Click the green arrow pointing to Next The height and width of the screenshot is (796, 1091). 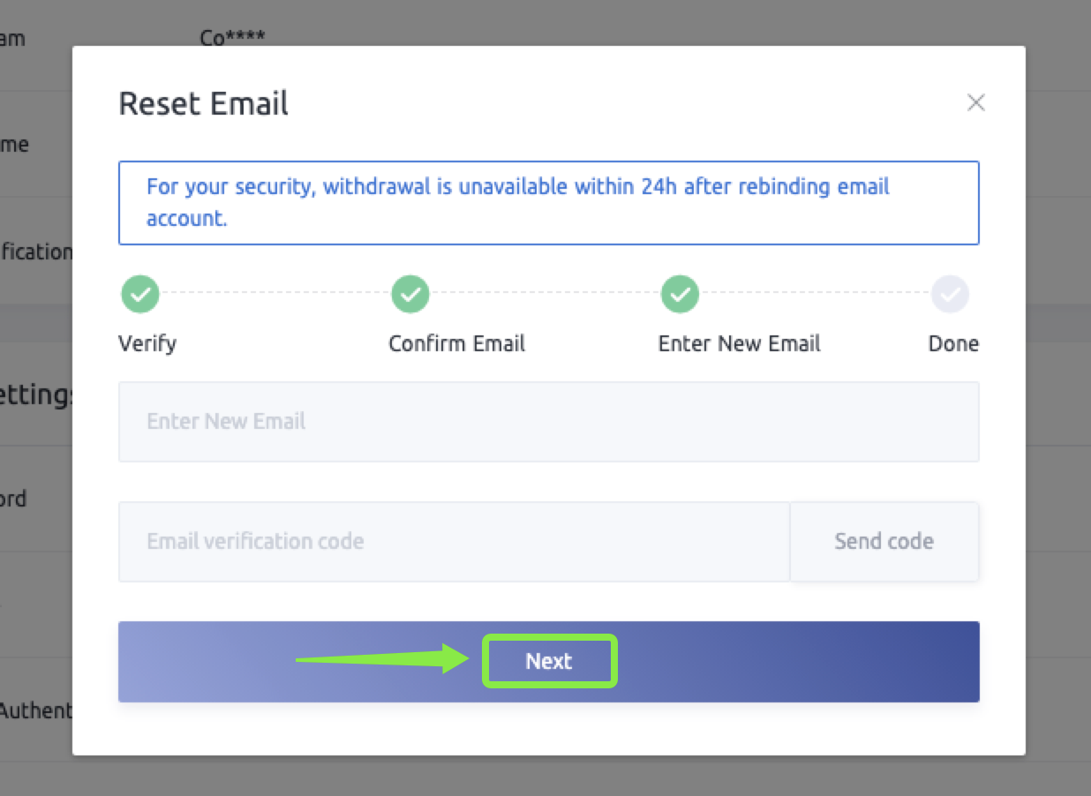tap(381, 658)
